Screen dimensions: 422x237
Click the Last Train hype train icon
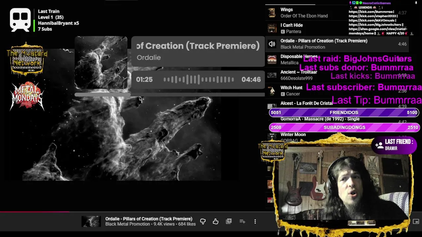coord(20,20)
